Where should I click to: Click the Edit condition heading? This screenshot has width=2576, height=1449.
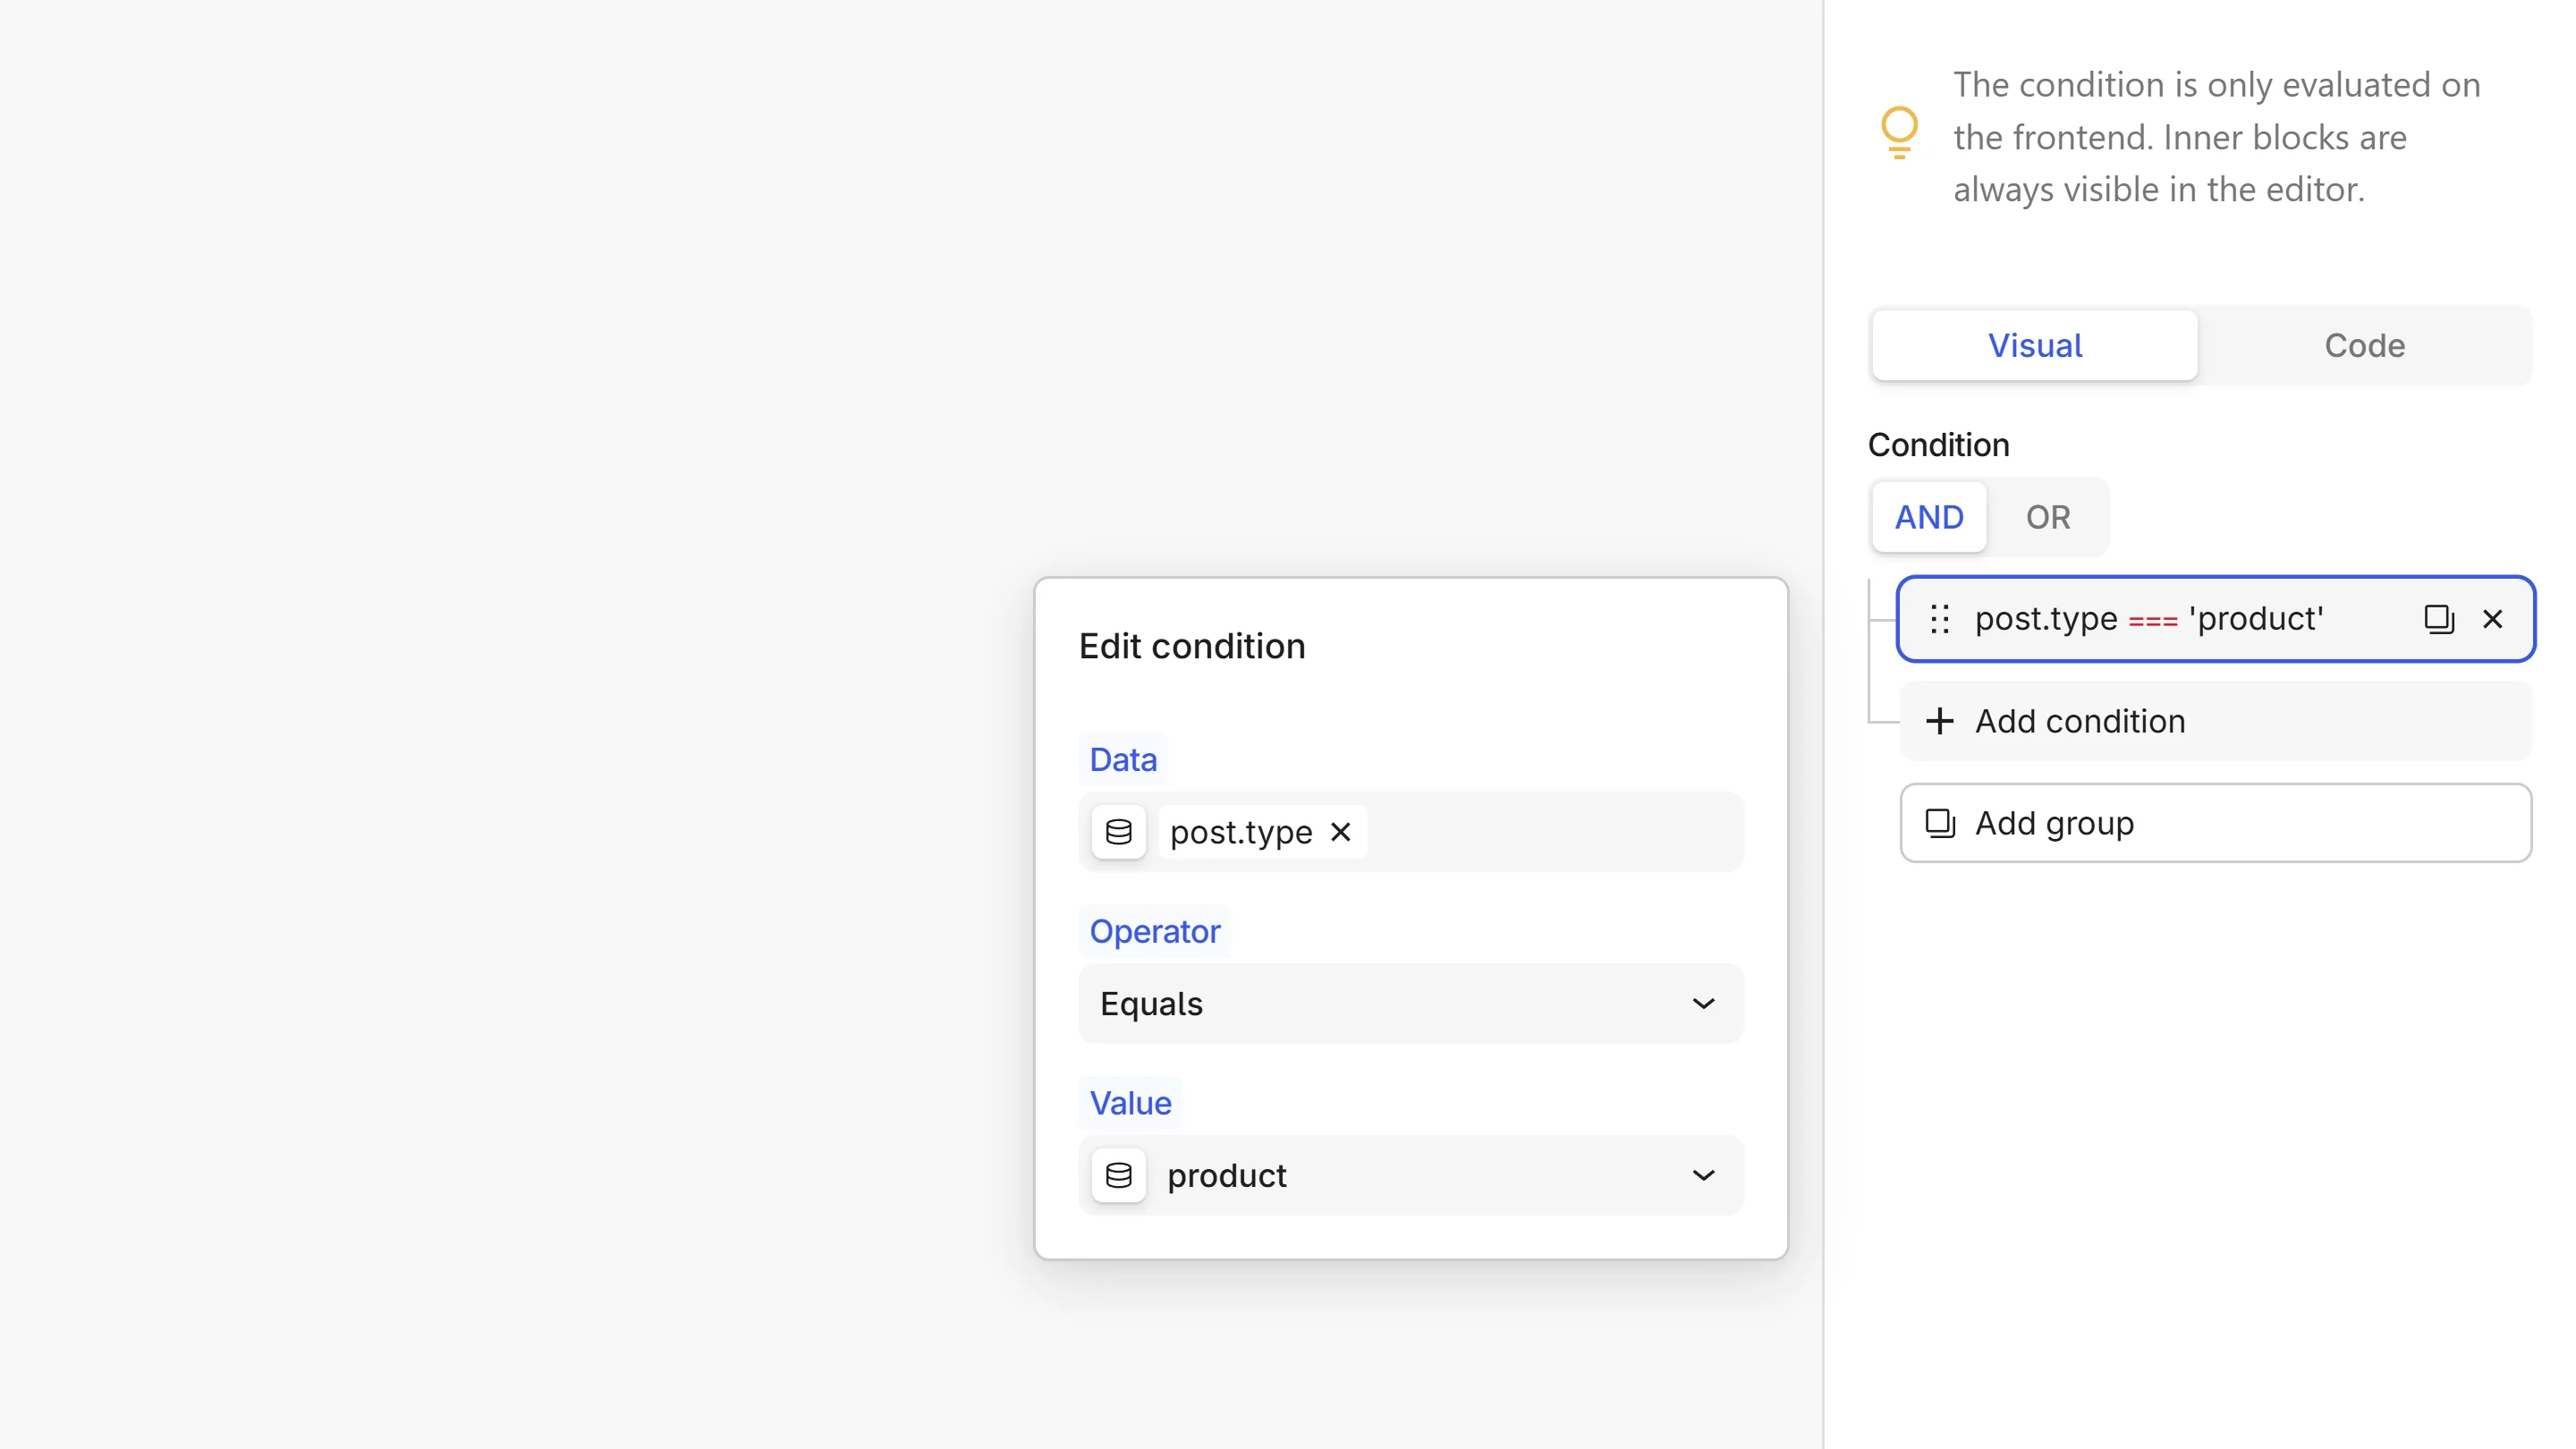click(1192, 646)
